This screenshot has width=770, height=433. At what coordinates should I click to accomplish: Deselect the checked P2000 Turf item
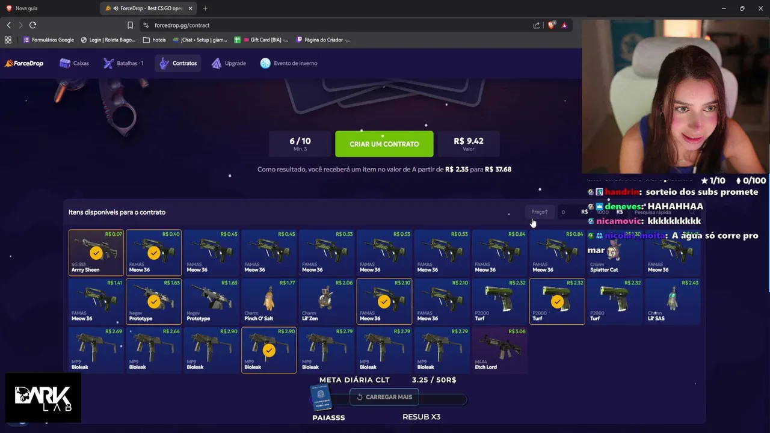click(x=557, y=301)
